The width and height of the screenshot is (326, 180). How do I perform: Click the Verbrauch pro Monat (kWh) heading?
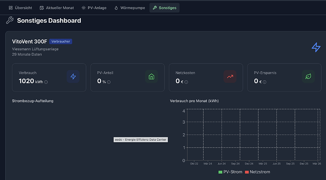tap(194, 101)
